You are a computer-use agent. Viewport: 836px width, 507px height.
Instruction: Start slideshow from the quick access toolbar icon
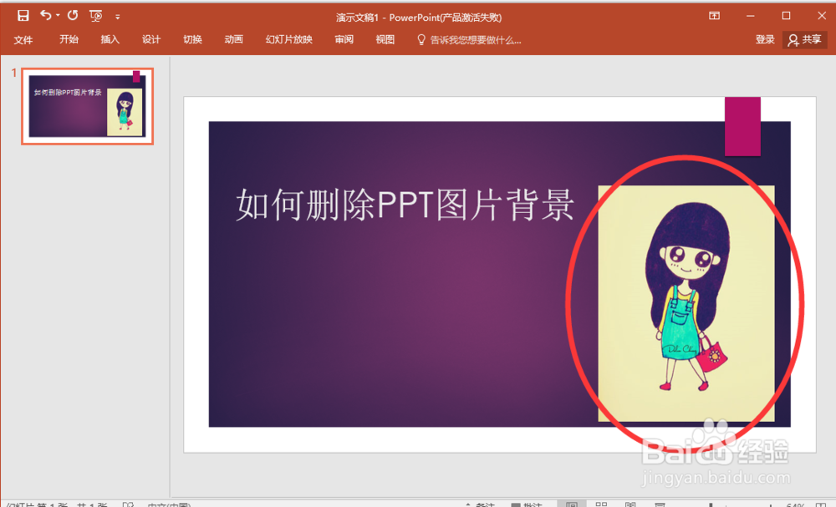pyautogui.click(x=96, y=15)
